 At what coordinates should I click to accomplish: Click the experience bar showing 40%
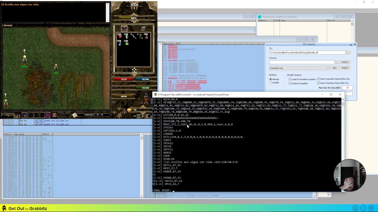tap(134, 18)
